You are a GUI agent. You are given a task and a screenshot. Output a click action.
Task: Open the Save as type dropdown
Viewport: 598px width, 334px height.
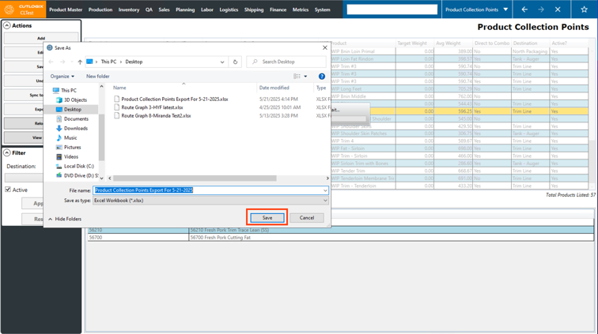(210, 201)
